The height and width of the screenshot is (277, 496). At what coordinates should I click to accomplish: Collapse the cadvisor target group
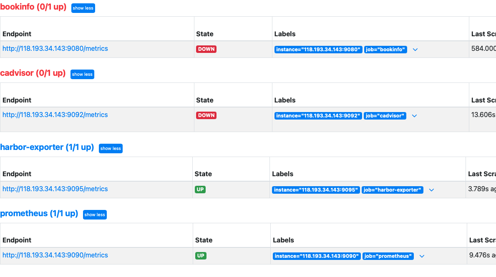[x=82, y=75]
